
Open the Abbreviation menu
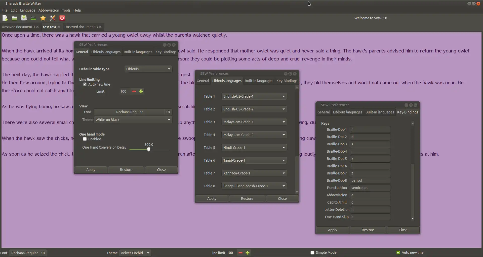pos(49,10)
